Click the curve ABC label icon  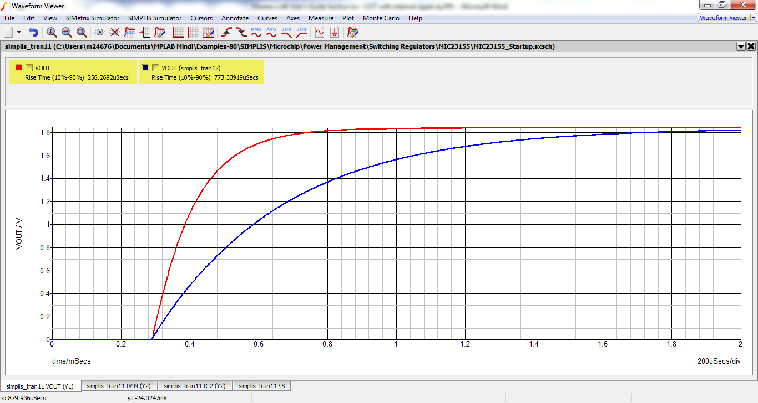coord(130,32)
